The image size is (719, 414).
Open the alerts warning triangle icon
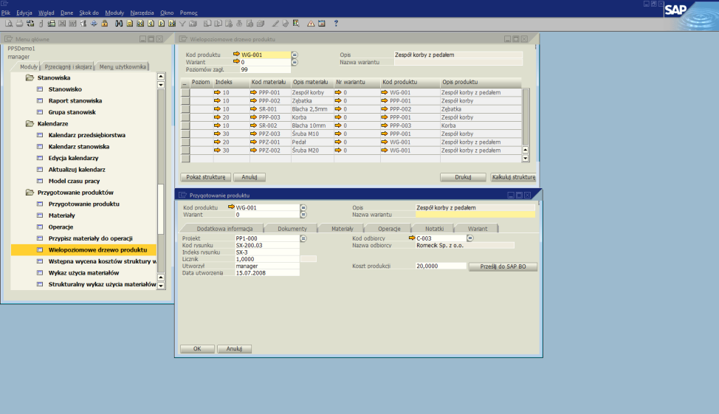tap(311, 24)
